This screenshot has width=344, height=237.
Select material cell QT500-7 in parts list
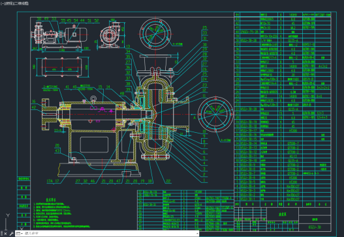pos(293,143)
